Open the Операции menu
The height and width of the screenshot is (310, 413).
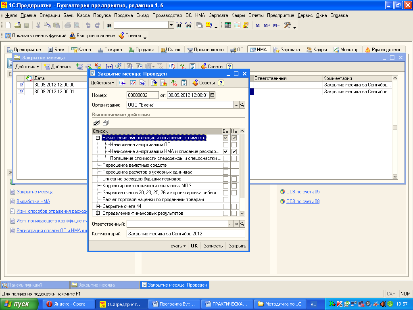50,15
